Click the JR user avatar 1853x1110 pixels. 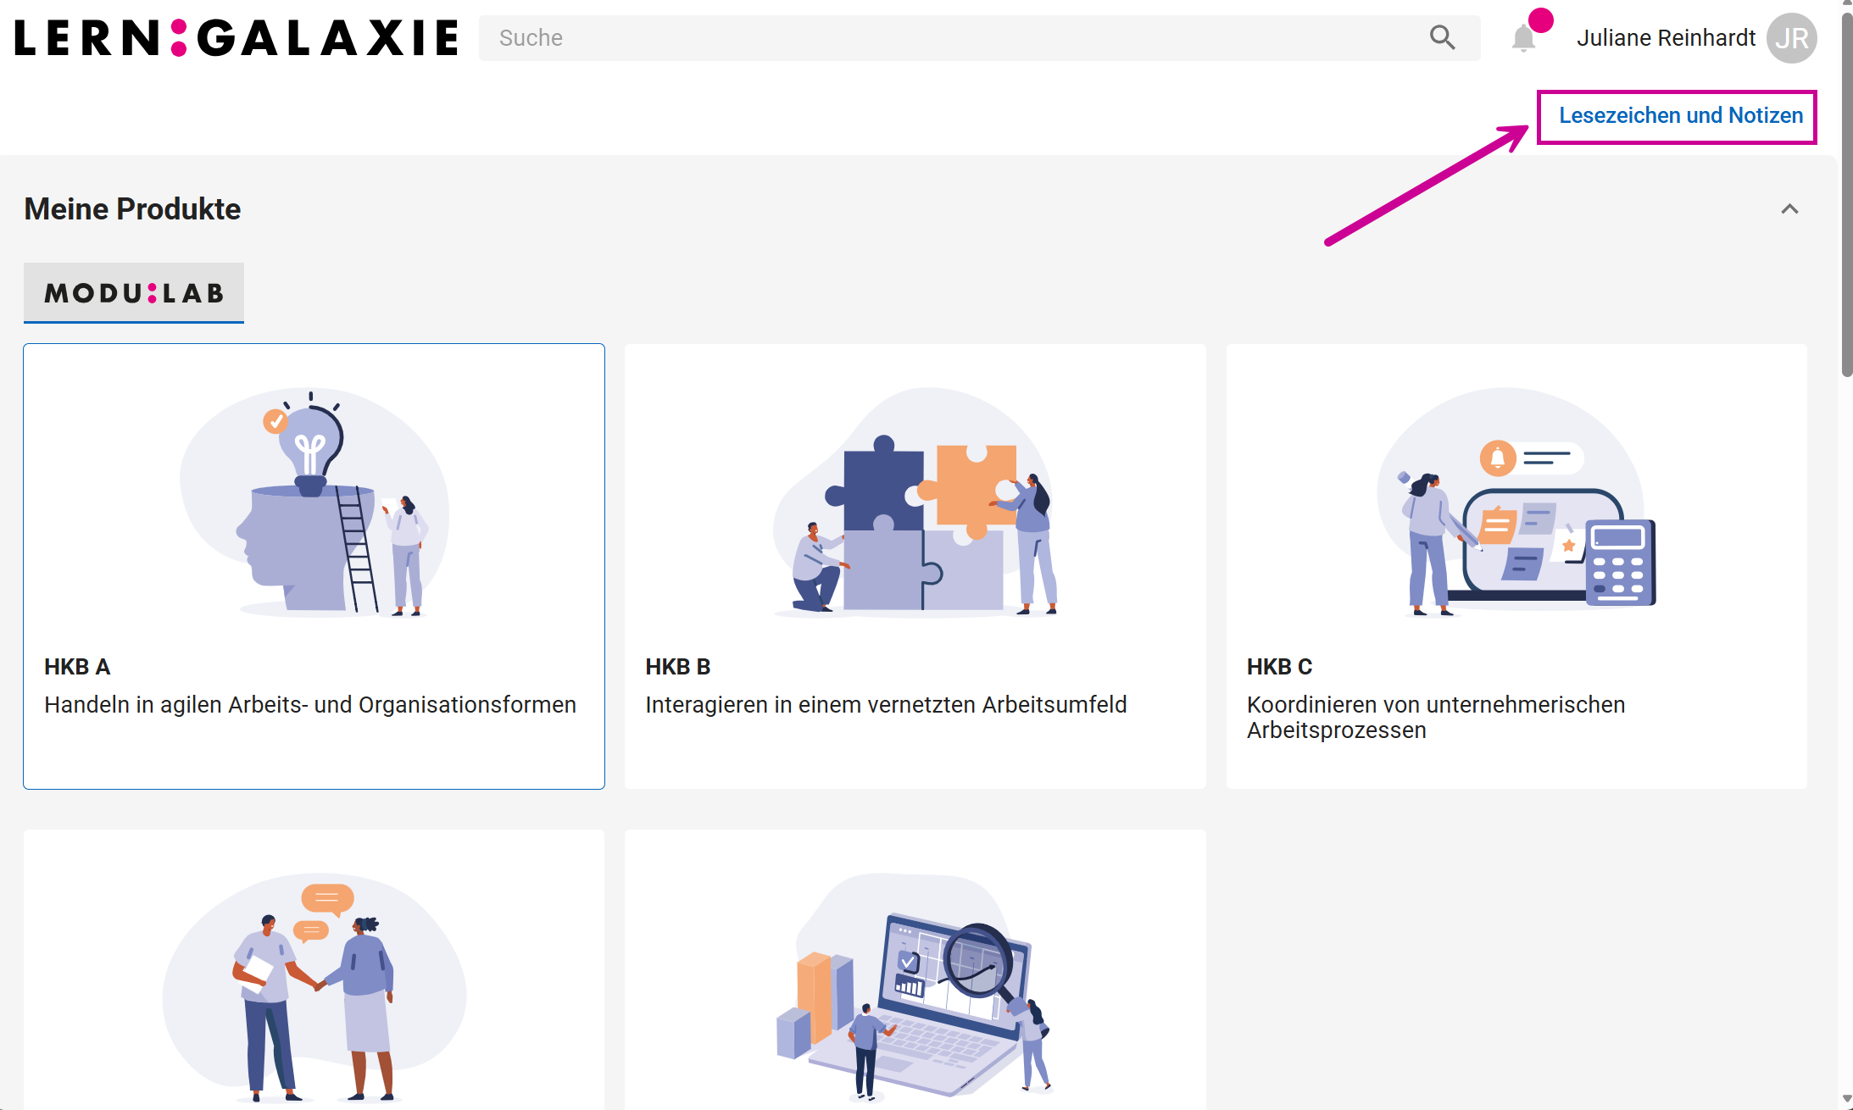coord(1791,38)
